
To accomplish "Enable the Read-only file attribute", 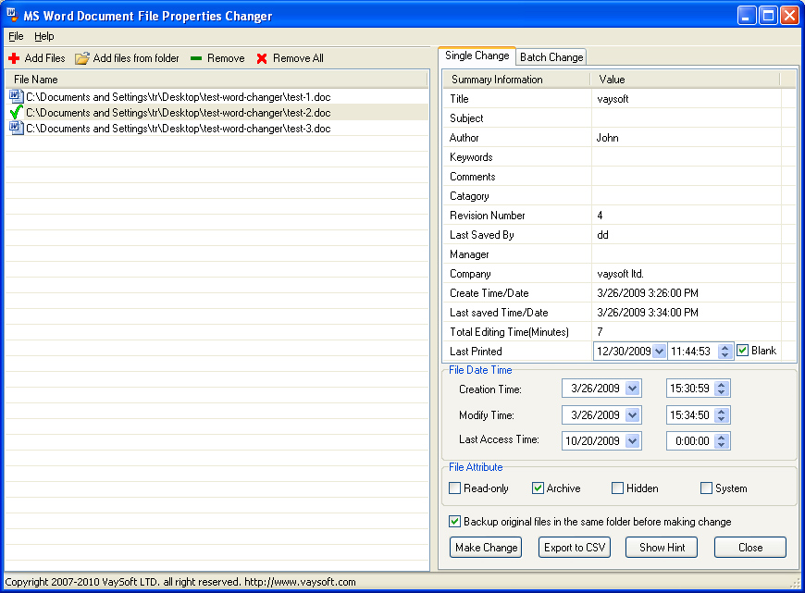I will pyautogui.click(x=454, y=488).
